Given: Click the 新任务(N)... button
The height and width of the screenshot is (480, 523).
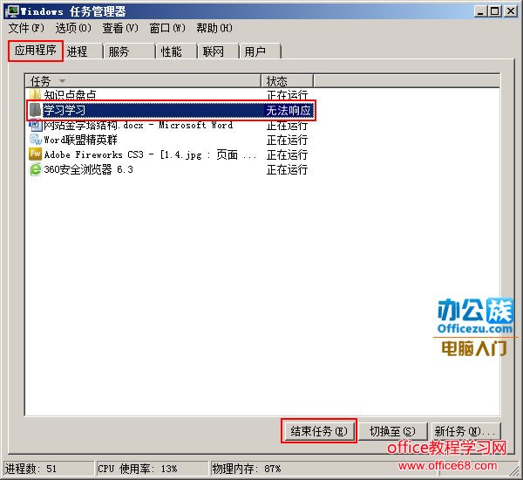Looking at the screenshot, I should coord(465,431).
